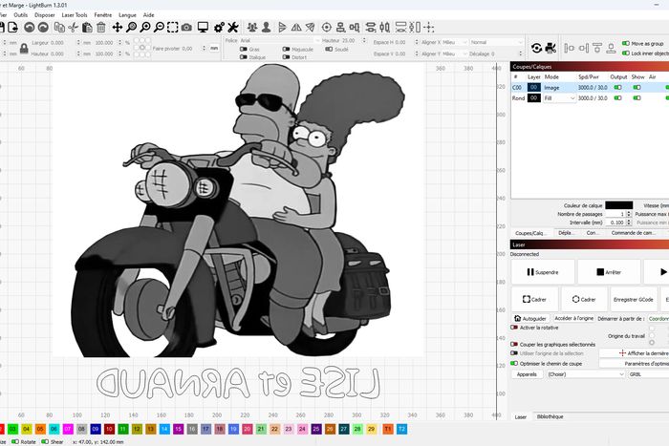
Task: Select palette color swatch T1
Action: [388, 429]
